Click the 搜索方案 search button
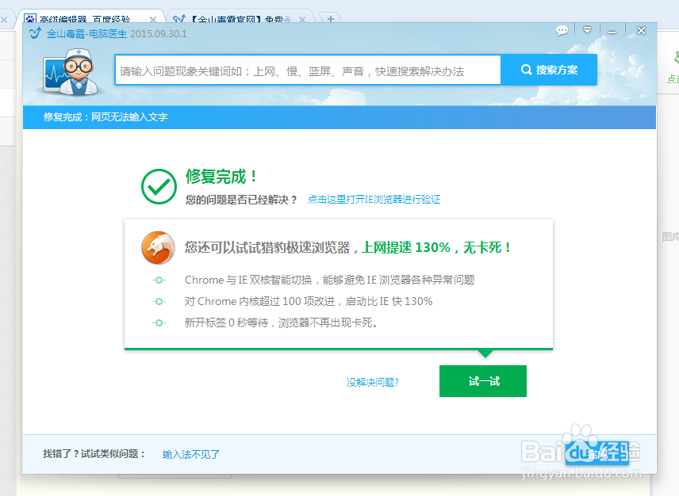679x496 pixels. pyautogui.click(x=549, y=70)
